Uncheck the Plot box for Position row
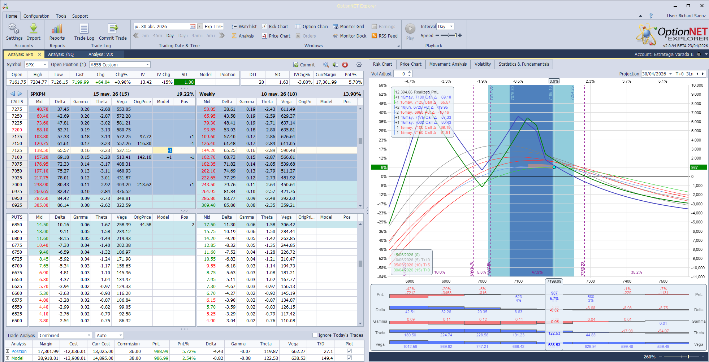 [x=349, y=351]
